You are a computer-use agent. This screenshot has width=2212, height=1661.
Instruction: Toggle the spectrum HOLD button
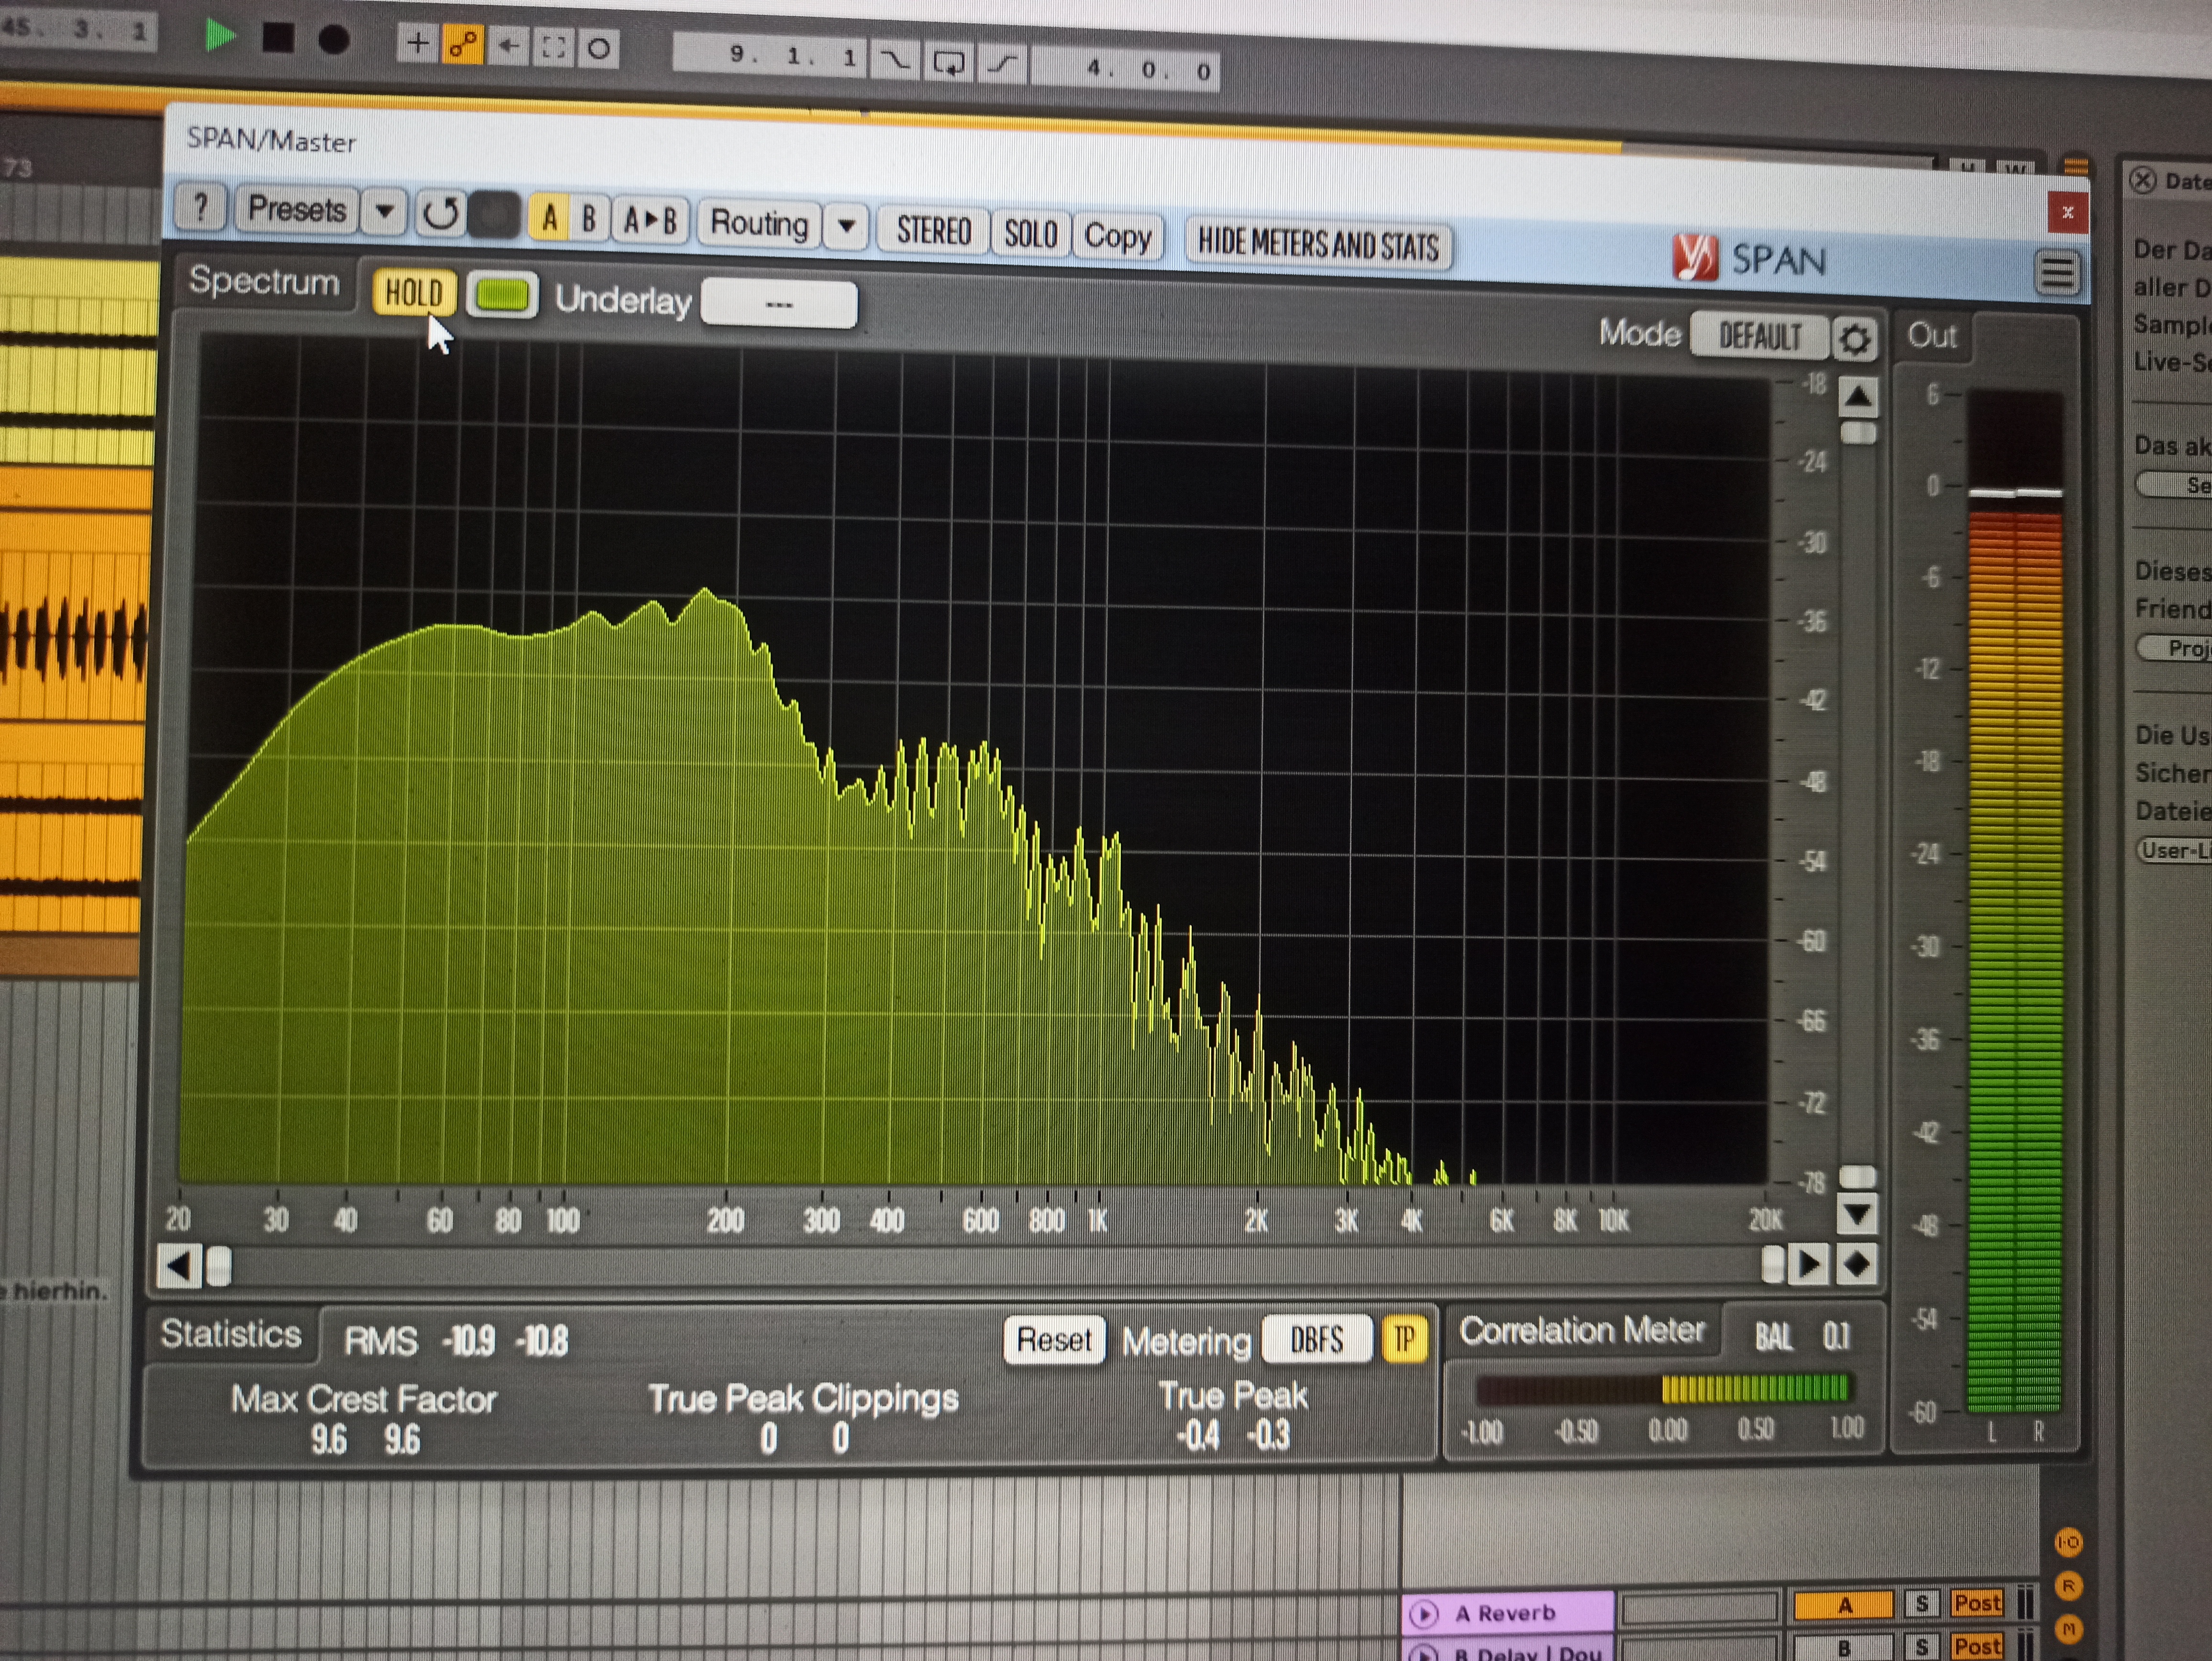[413, 293]
